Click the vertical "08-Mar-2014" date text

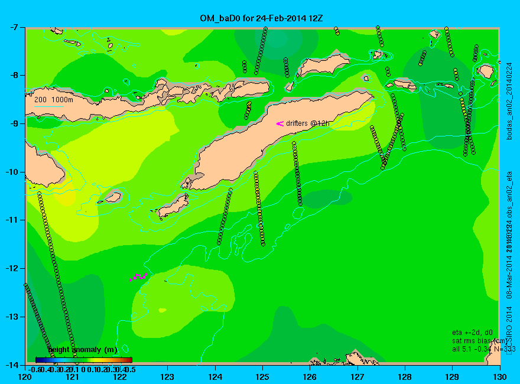pyautogui.click(x=509, y=276)
